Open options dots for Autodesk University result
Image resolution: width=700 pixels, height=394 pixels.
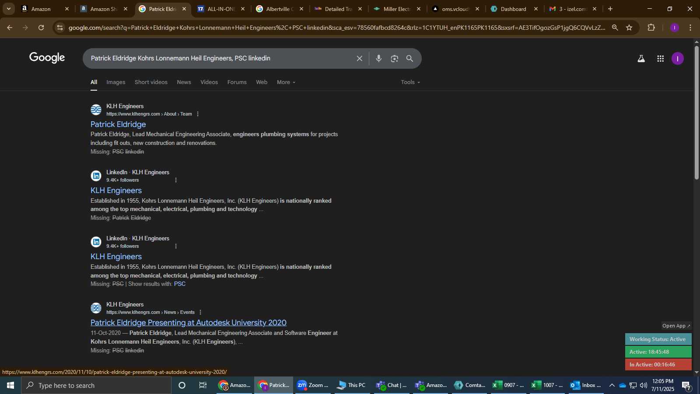tap(200, 312)
